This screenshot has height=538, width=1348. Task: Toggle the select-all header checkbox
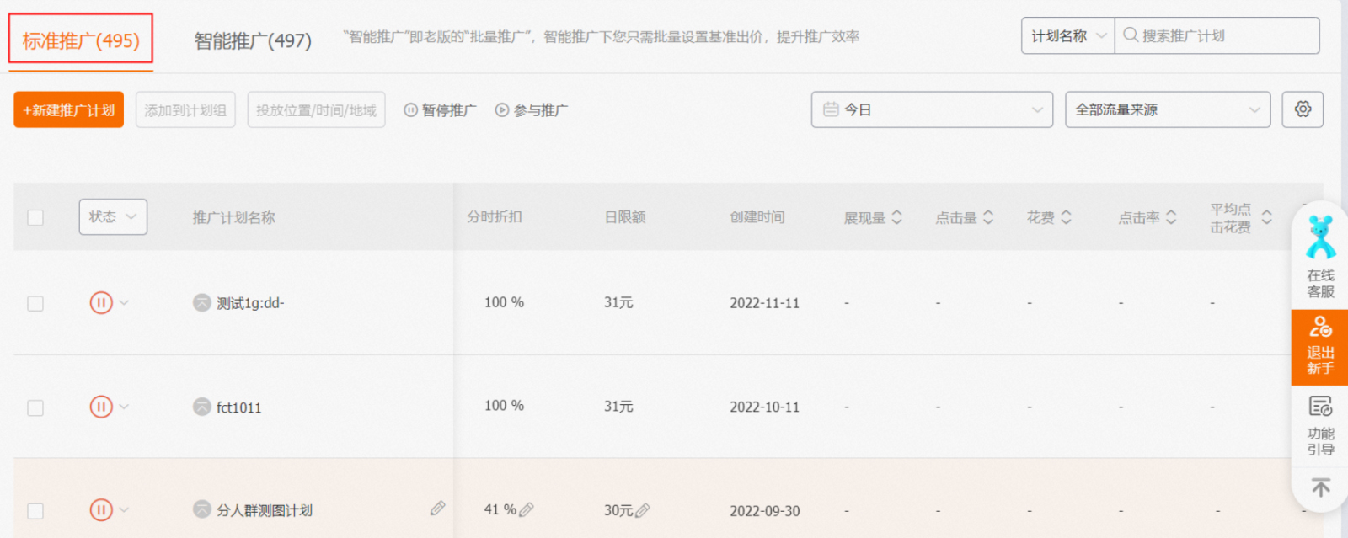(x=35, y=217)
